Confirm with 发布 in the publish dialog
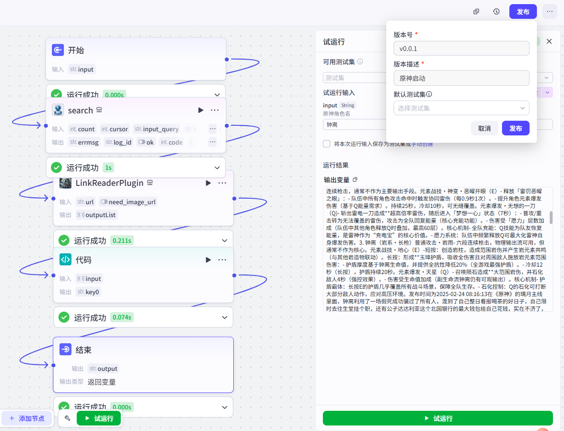Screen dimensions: 564x431 [x=516, y=128]
